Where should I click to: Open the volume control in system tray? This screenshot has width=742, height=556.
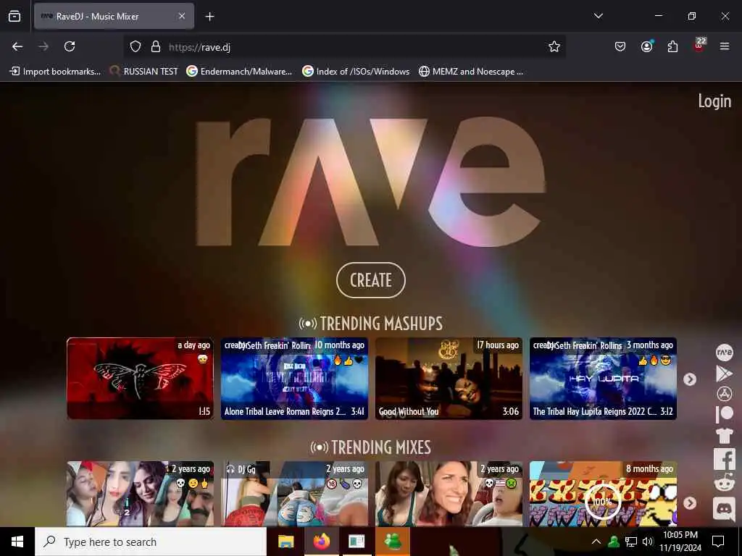(x=648, y=542)
